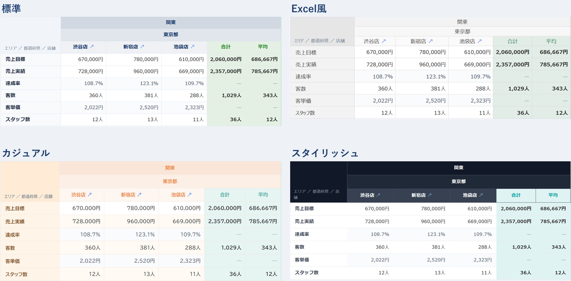Click 686,667円 average in Excel風 table
This screenshot has width=571, height=281.
pyautogui.click(x=551, y=52)
